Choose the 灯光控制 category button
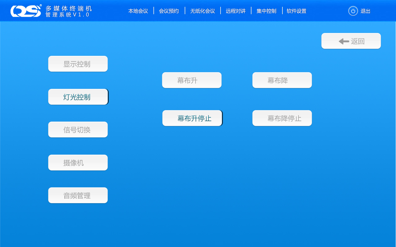Screen dimensions: 396x247 (x=78, y=97)
